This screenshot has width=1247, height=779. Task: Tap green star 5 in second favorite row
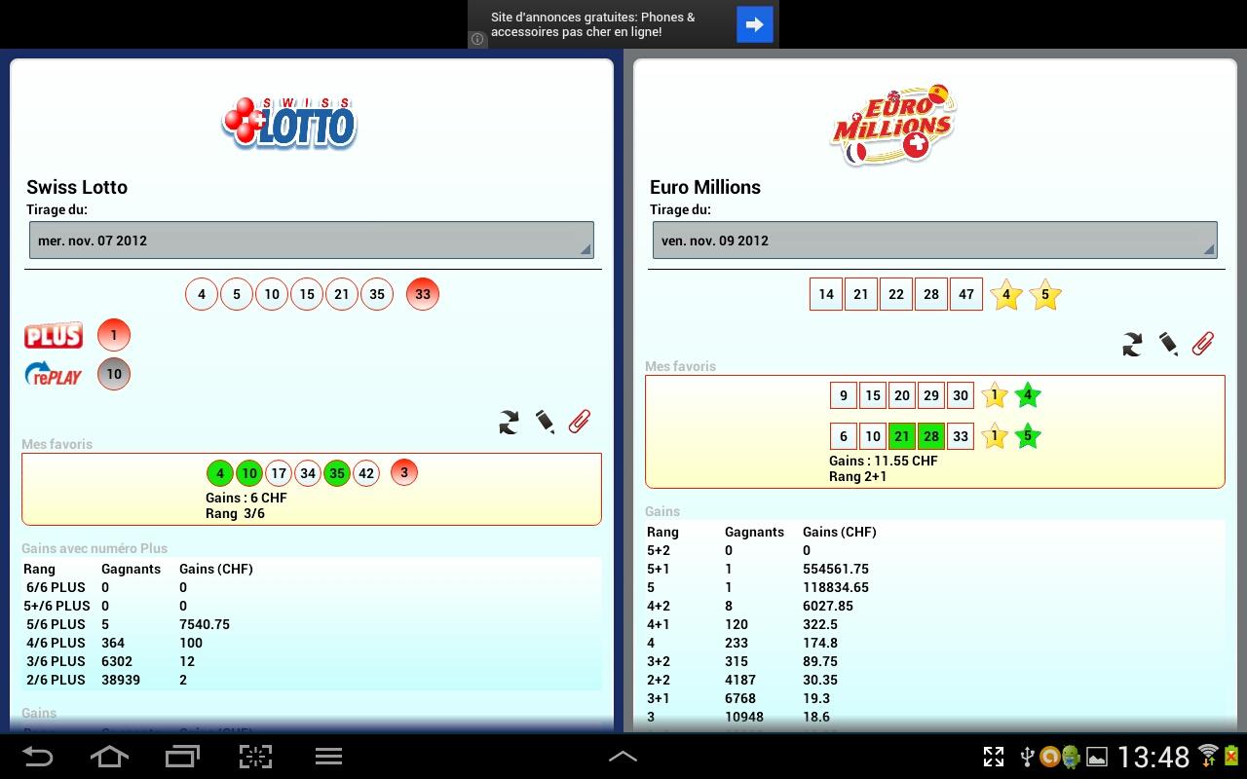point(1028,436)
